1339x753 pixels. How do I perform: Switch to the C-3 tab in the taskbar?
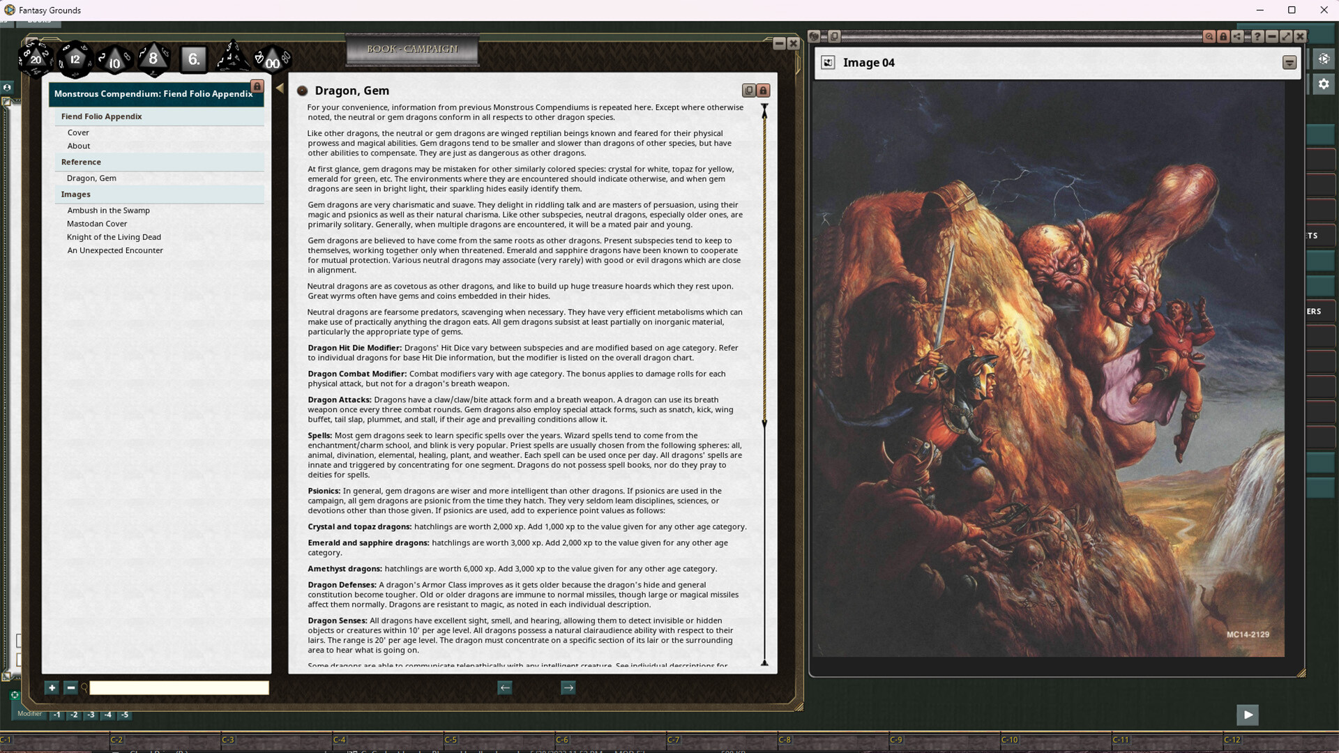[x=227, y=739]
